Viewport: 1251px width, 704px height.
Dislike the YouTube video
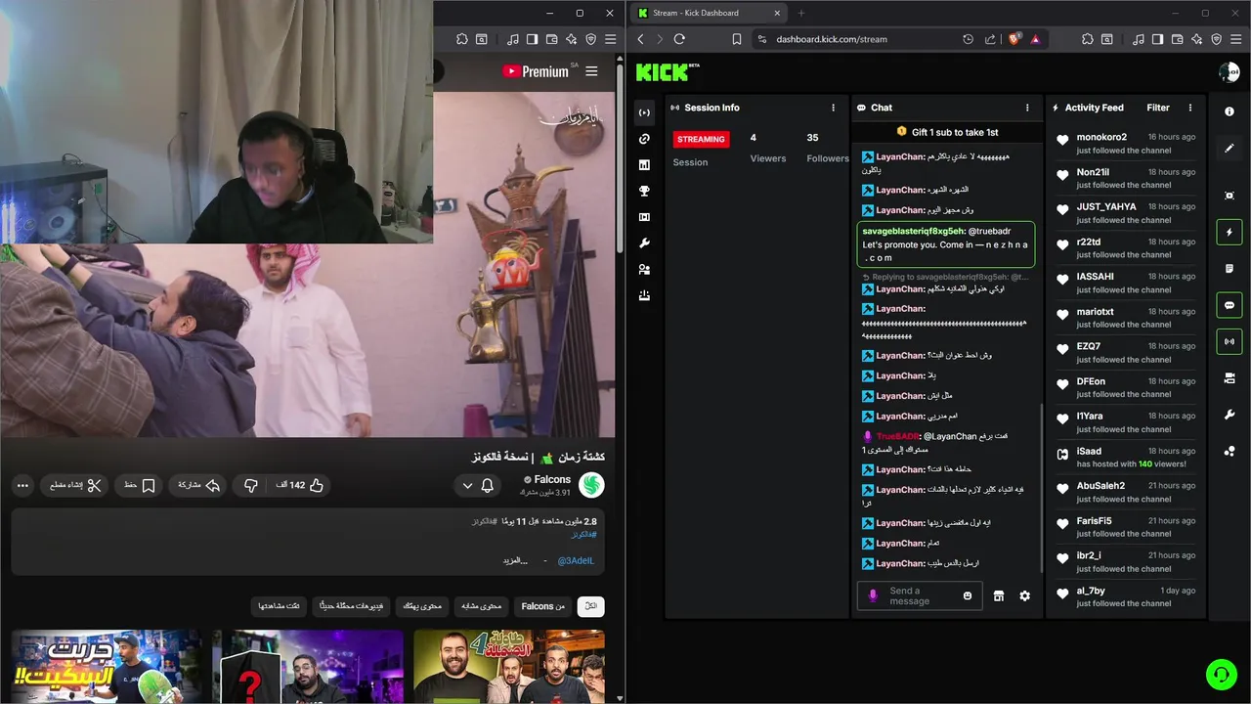[x=251, y=485]
